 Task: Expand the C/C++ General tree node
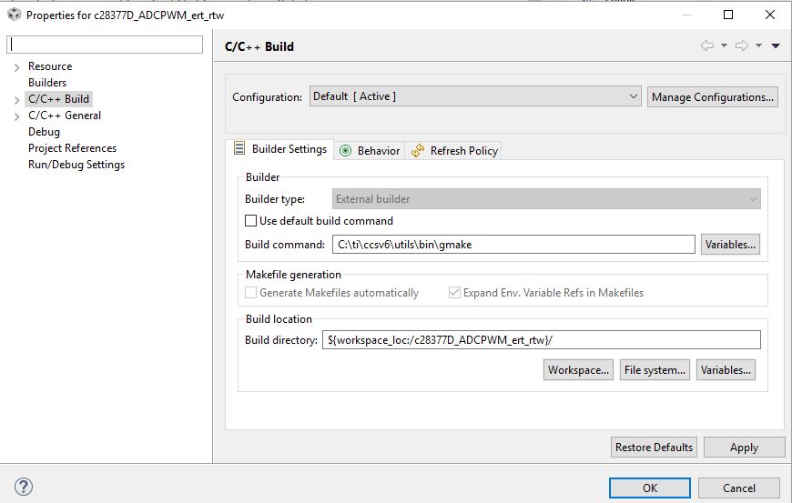coord(17,116)
